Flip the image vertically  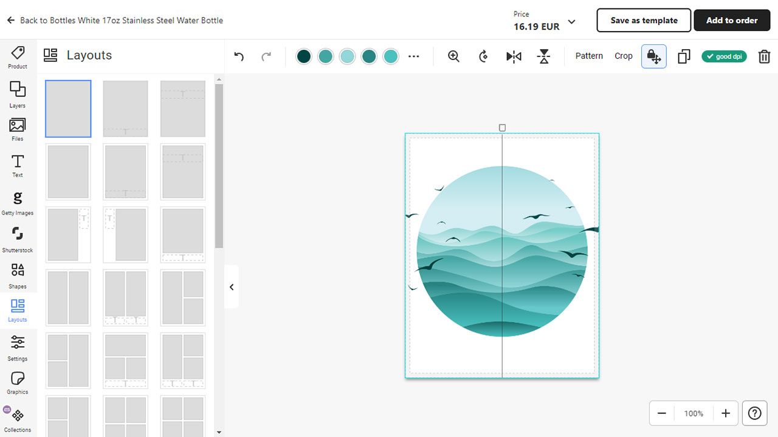(544, 56)
